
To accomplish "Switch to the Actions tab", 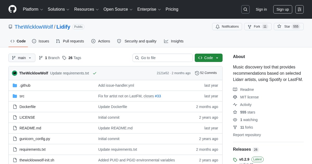I will coord(101,41).
